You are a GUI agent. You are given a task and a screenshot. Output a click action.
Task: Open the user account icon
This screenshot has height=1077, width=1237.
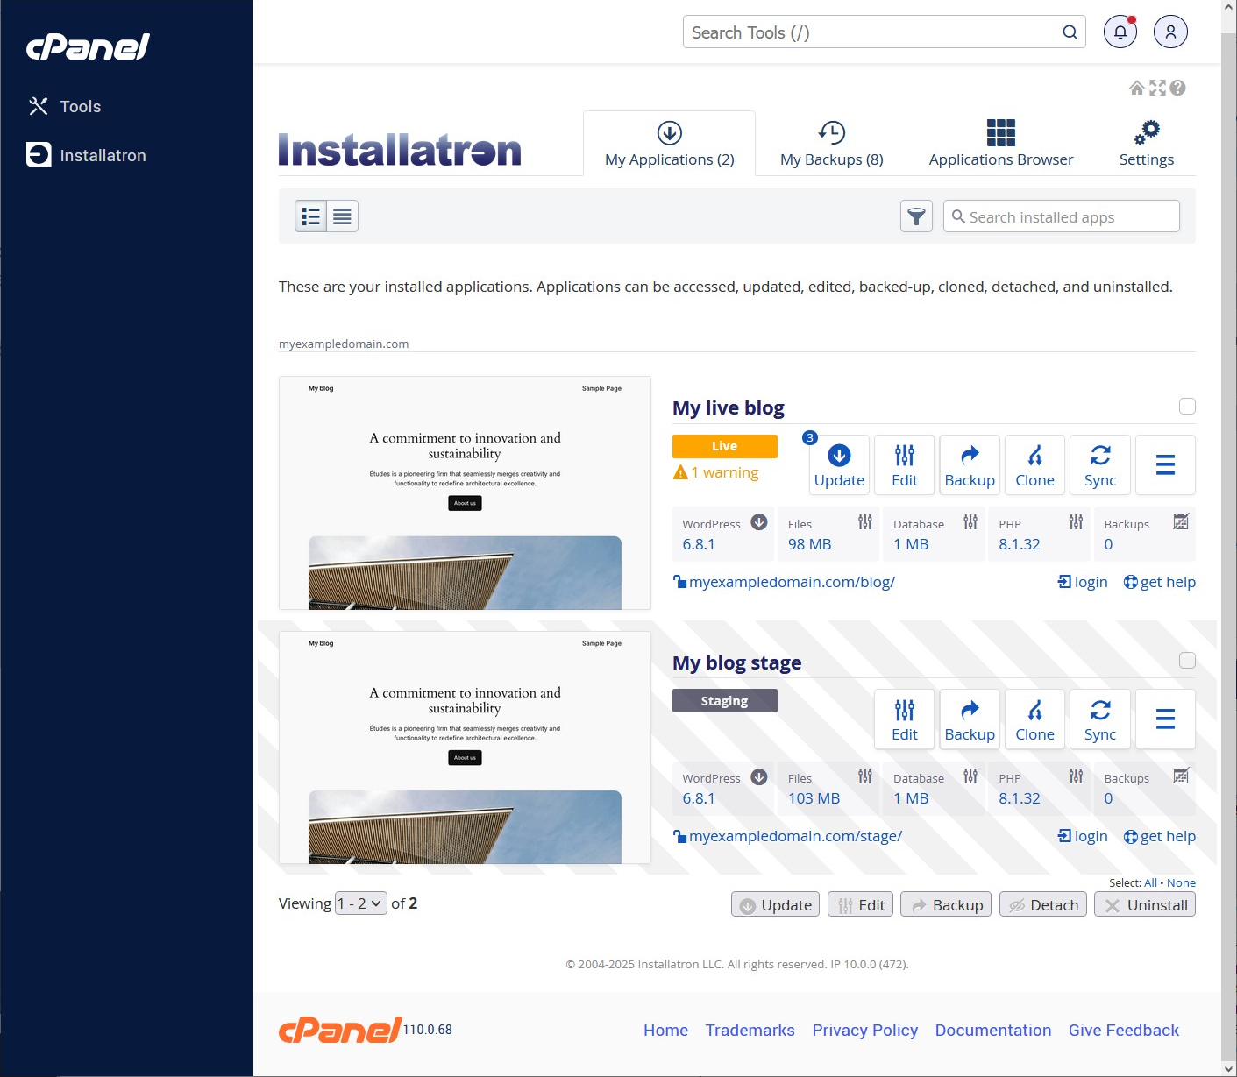[1170, 32]
